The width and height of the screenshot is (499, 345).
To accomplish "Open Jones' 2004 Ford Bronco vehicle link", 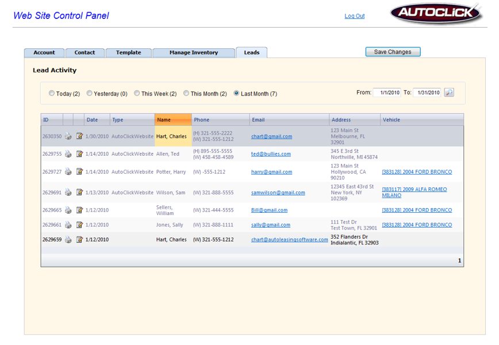I will click(x=417, y=225).
